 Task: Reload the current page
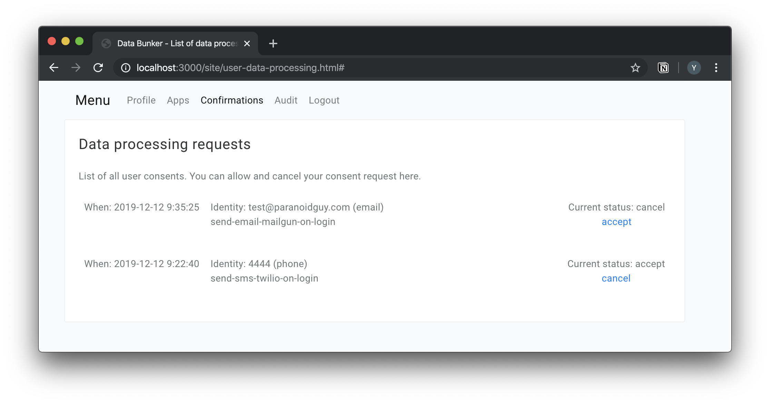click(x=98, y=68)
